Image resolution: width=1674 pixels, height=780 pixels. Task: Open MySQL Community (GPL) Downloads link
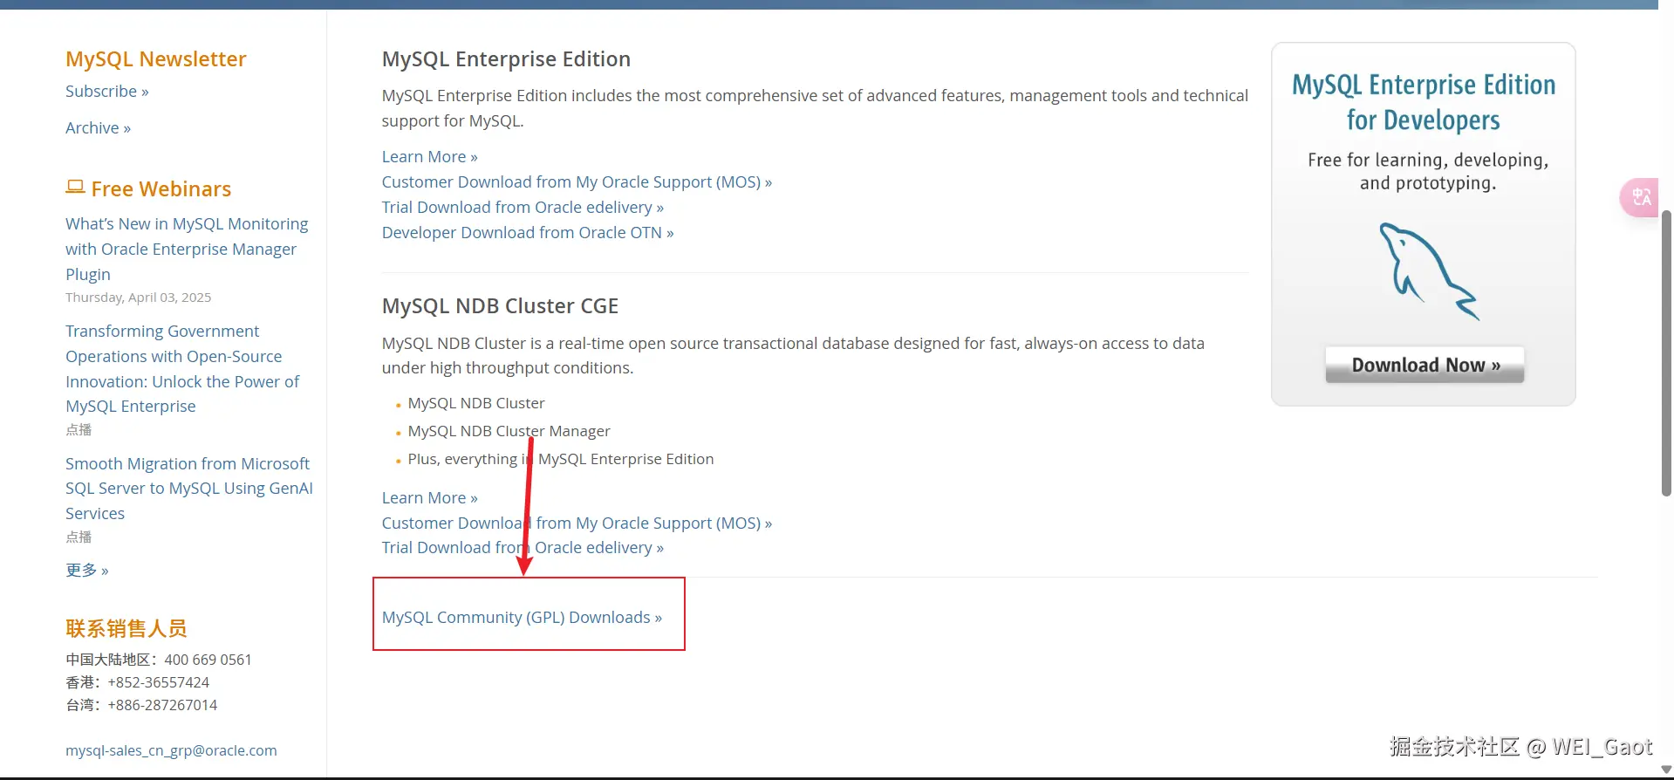(522, 618)
